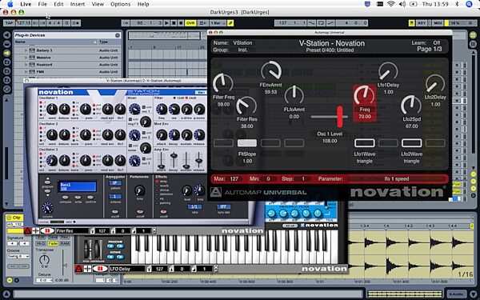Image resolution: width=480 pixels, height=300 pixels.
Task: Toggle the loop switch in the transport bar
Action: pyautogui.click(x=321, y=23)
